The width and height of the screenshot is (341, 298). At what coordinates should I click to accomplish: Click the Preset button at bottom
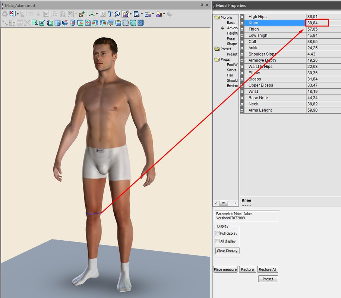(268, 279)
